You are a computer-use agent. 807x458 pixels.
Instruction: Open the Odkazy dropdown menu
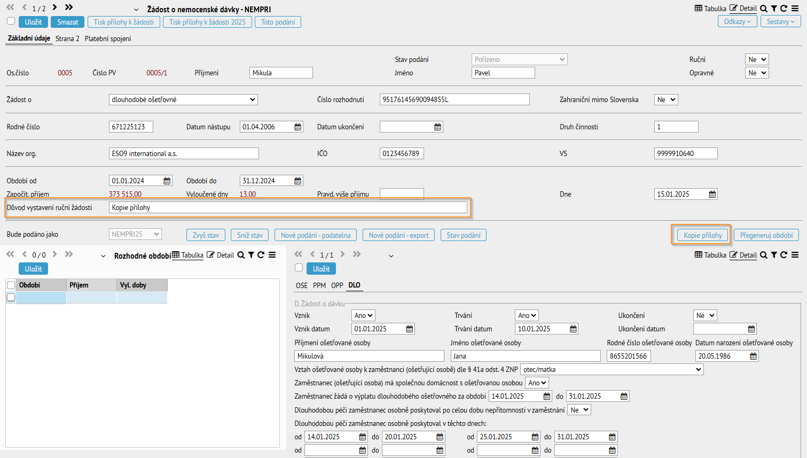pyautogui.click(x=737, y=22)
